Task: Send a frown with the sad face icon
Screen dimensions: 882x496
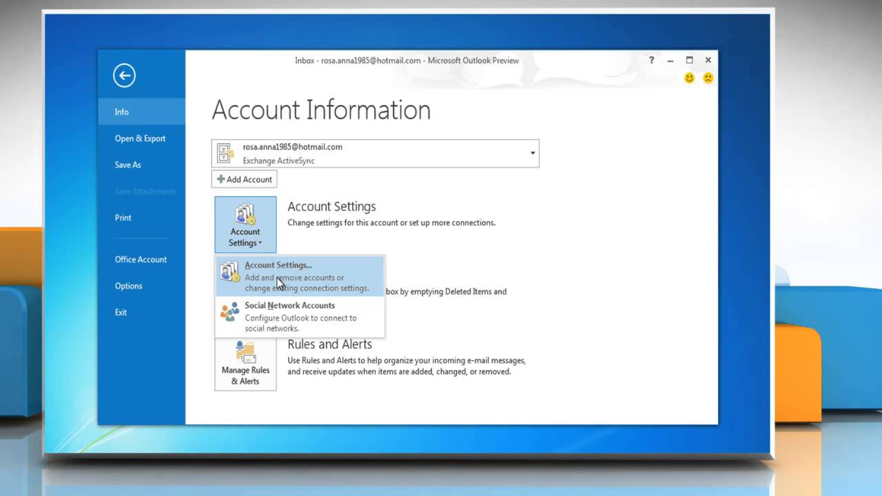Action: 708,78
